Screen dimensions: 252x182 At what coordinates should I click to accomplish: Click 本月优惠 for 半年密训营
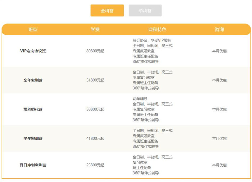220,138
